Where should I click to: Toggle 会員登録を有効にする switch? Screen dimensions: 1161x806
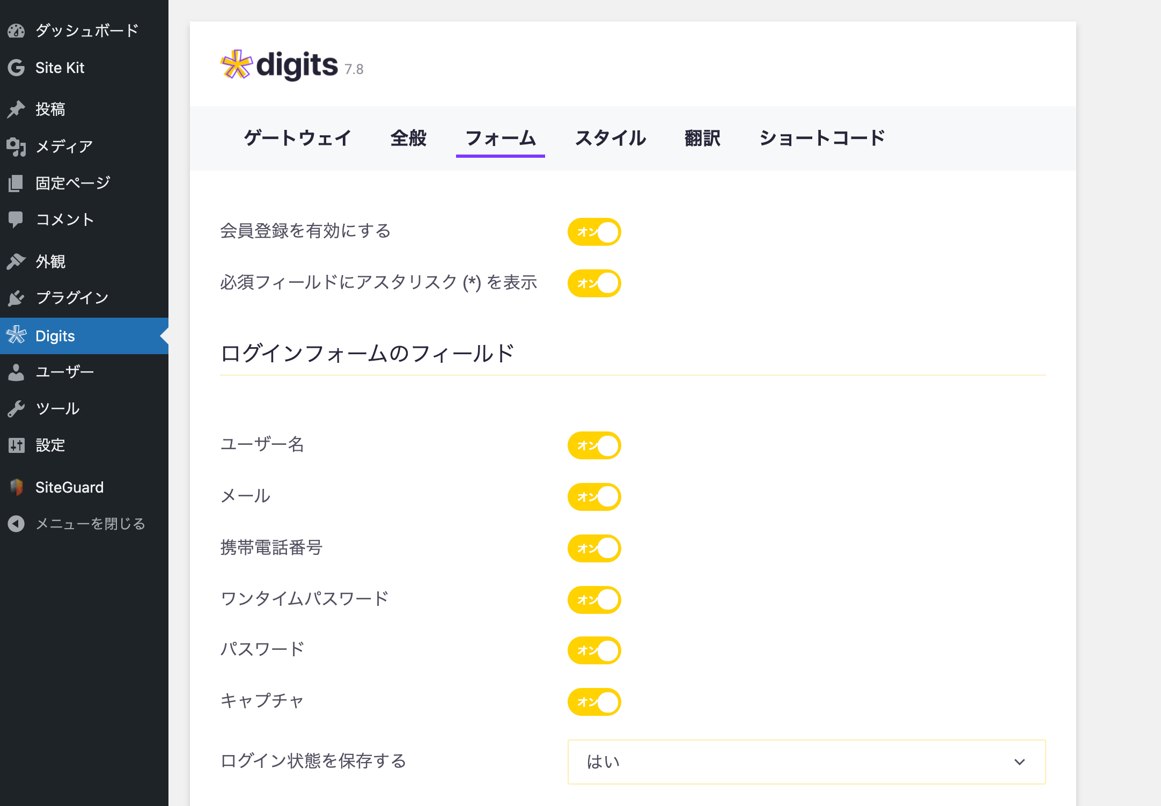click(594, 232)
